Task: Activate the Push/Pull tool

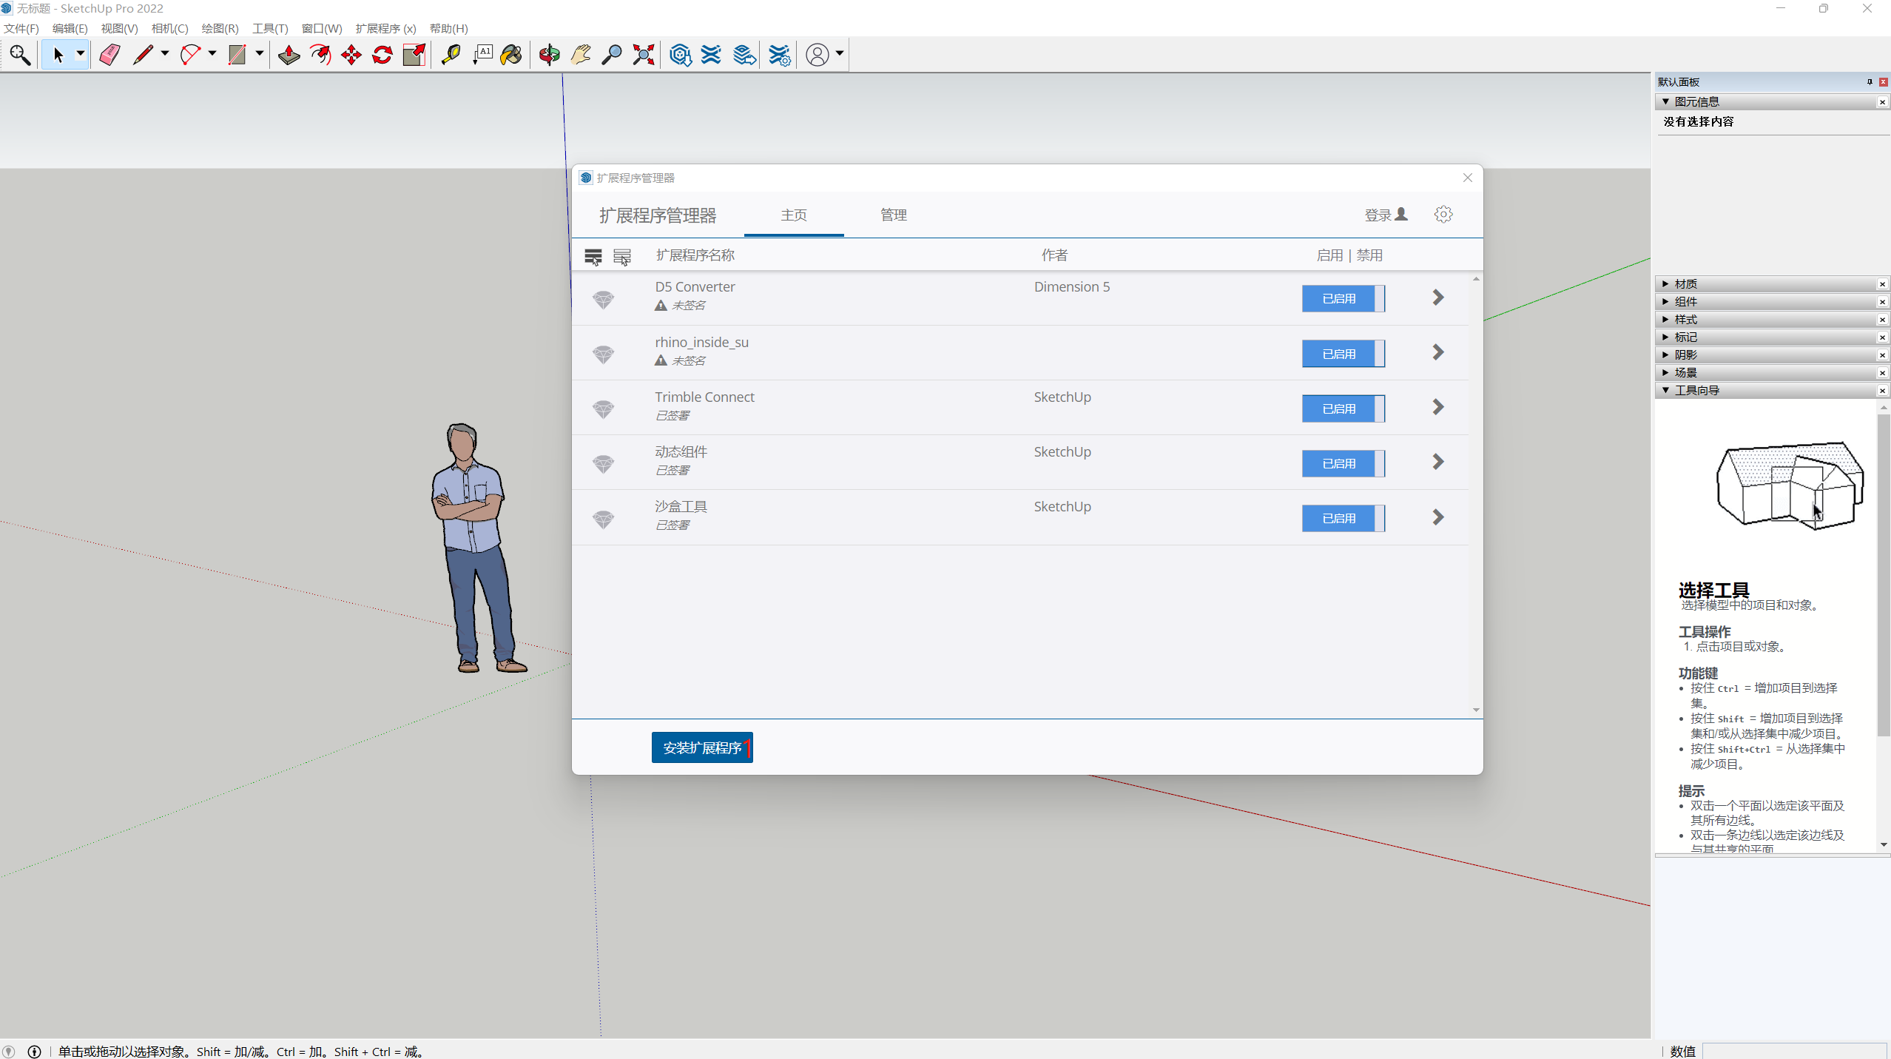Action: [289, 55]
